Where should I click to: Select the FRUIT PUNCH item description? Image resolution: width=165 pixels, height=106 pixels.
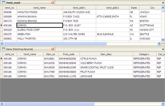(106, 72)
